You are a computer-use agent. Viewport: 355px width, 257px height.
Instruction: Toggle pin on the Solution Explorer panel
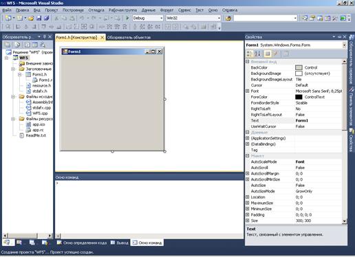pyautogui.click(x=45, y=36)
